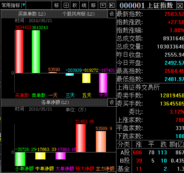Image resolution: width=184 pixels, height=173 pixels.
Task: Open the 常用指标 dropdown arrow
Action: [x=24, y=5]
